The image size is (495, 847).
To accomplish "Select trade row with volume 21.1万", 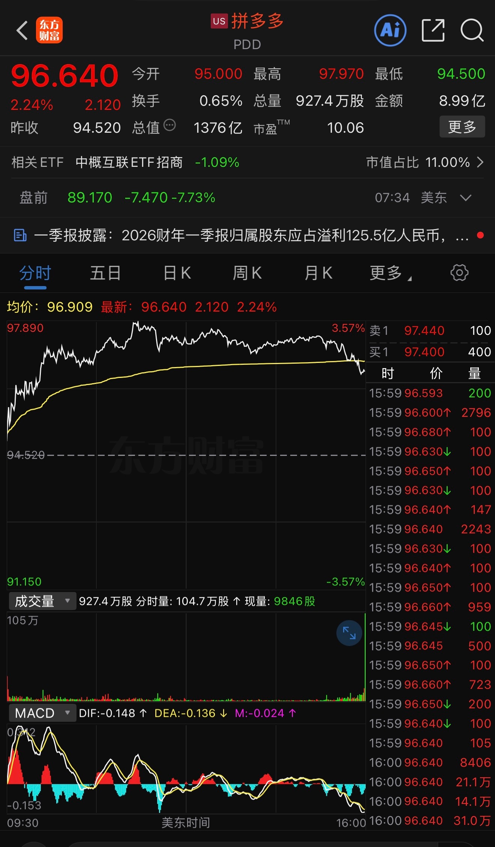I will pyautogui.click(x=430, y=782).
